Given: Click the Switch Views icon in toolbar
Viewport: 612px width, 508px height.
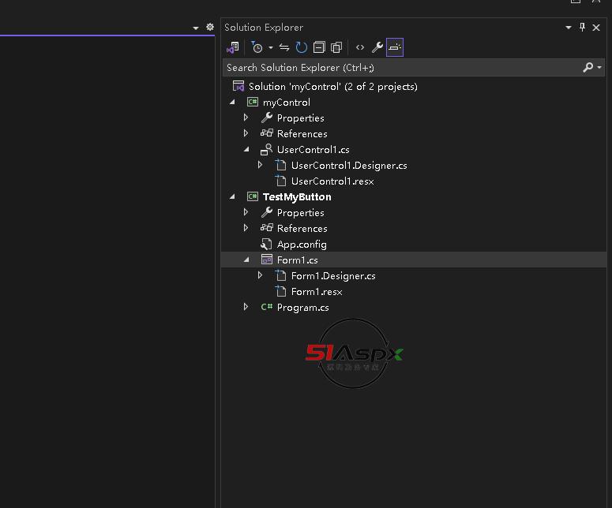Looking at the screenshot, I should click(232, 48).
